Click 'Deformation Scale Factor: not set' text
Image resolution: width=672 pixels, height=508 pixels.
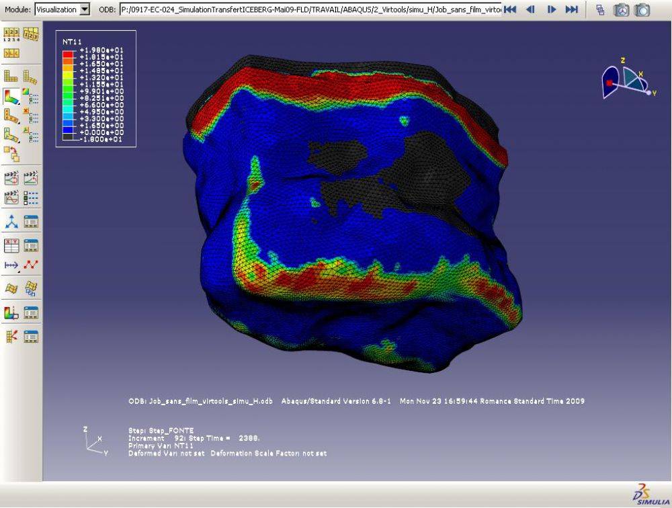(x=268, y=453)
